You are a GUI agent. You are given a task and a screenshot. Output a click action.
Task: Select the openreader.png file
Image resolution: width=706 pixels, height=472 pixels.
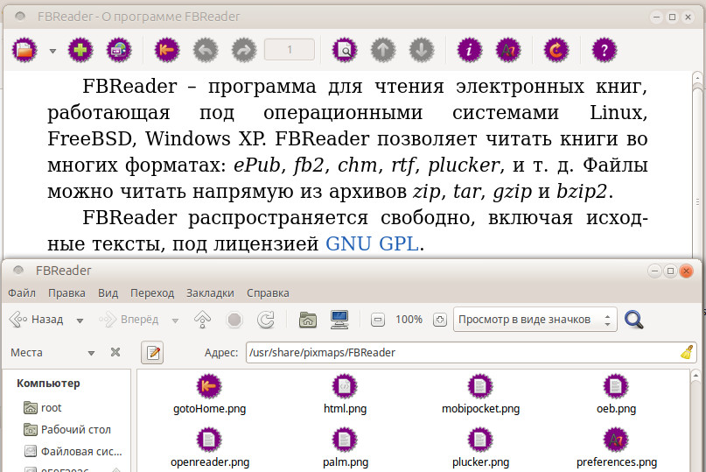click(209, 447)
